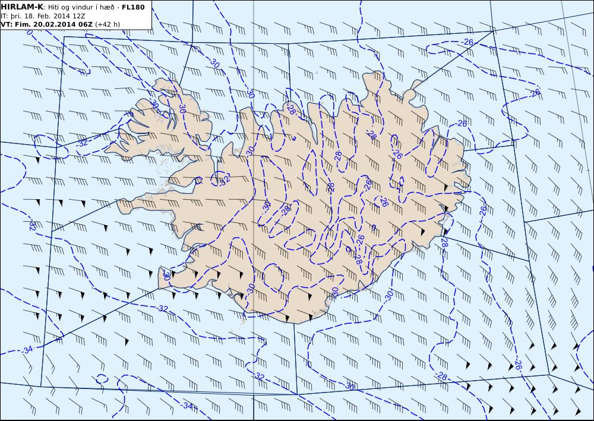
Task: Click the forecast offset '(+42 h)'
Action: 108,24
